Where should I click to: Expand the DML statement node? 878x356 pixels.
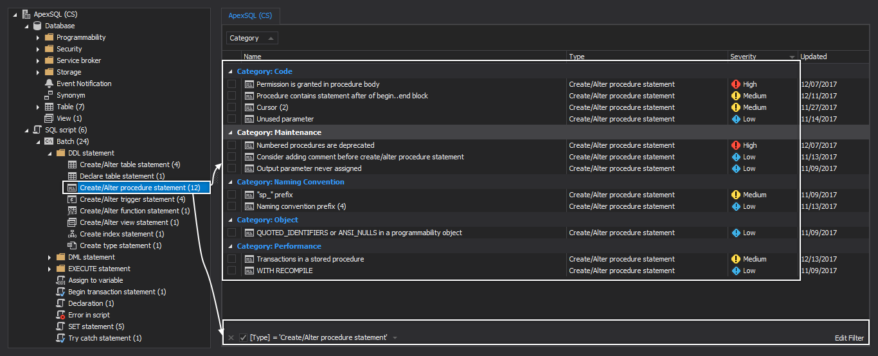coord(50,257)
